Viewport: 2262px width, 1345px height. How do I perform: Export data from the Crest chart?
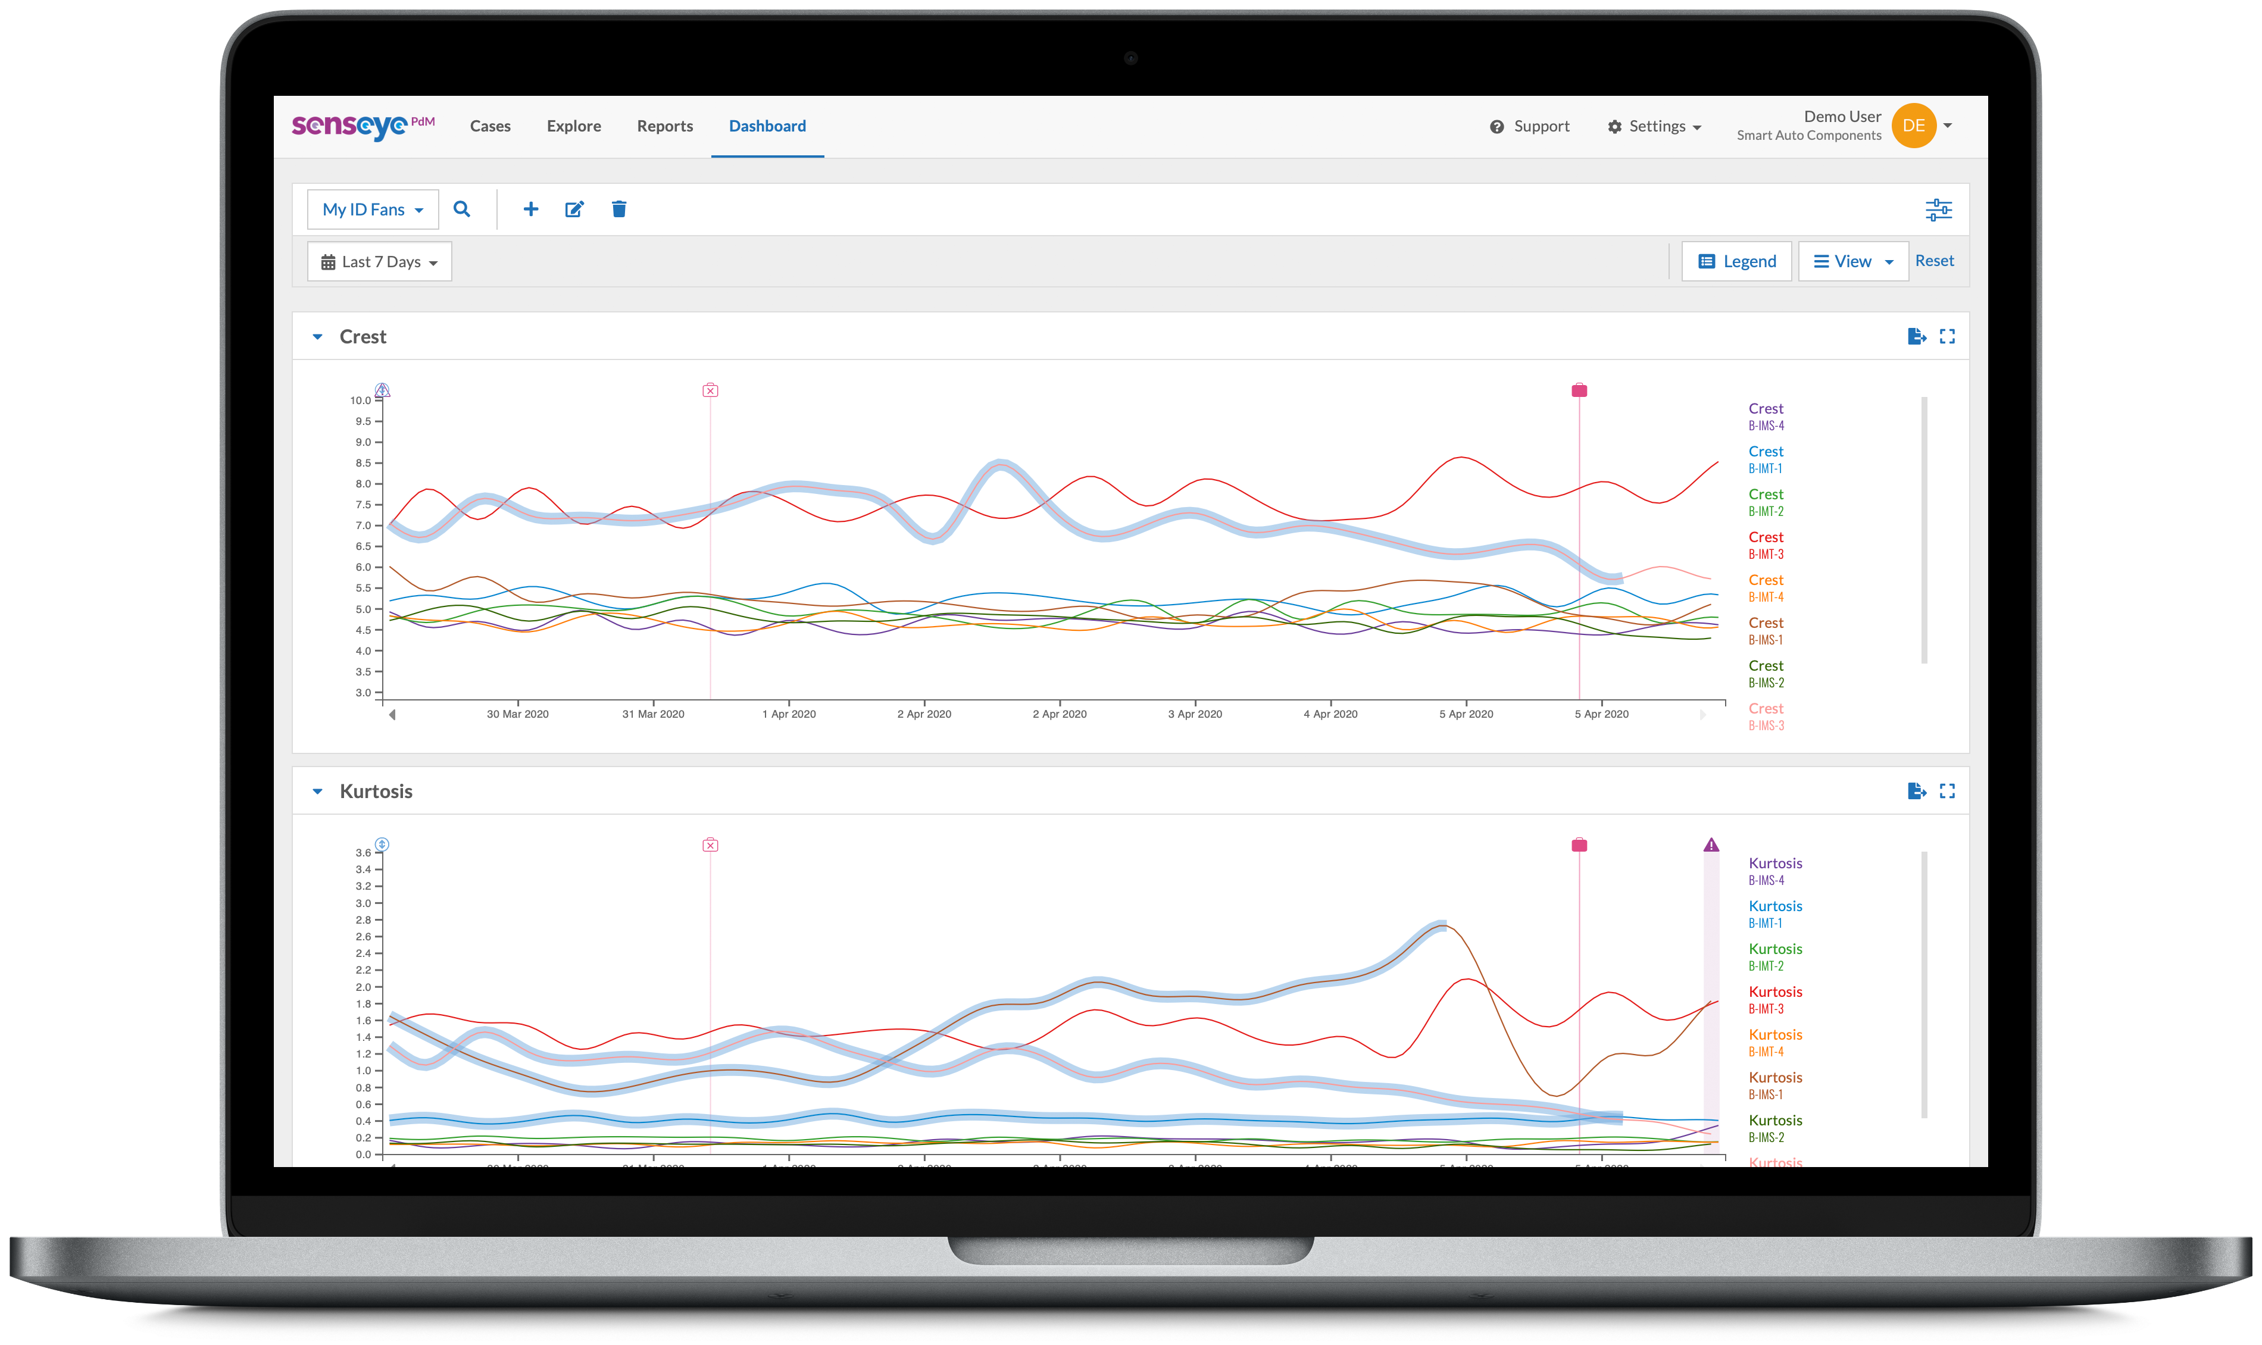(1917, 335)
